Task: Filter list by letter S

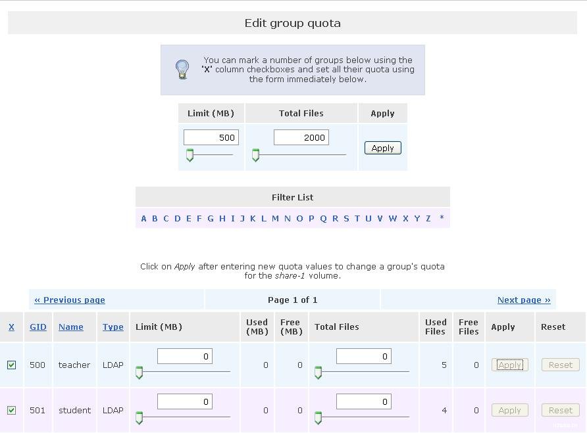Action: [x=347, y=218]
